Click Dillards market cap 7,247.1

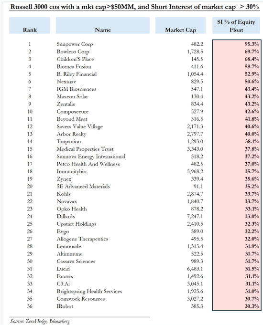click(195, 216)
